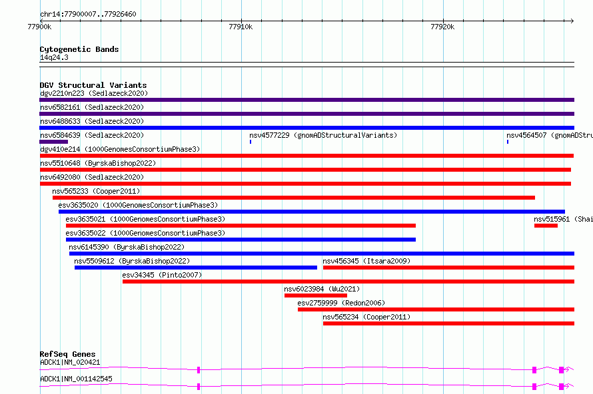Image resolution: width=593 pixels, height=394 pixels.
Task: Click the dgv2210n223 (Sedlazeck2020) variant bar
Action: [306, 100]
